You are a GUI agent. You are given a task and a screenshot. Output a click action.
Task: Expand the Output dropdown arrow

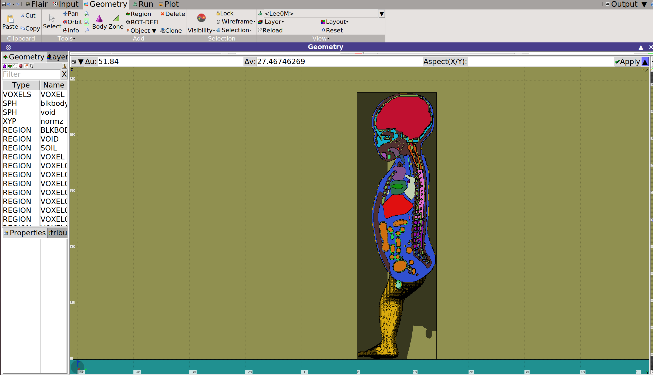click(x=644, y=5)
